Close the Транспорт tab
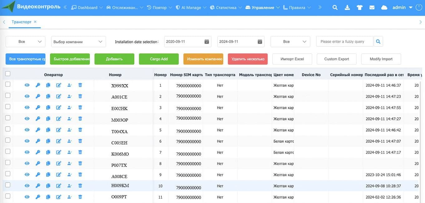Viewport: 425px width, 203px height. pyautogui.click(x=35, y=22)
